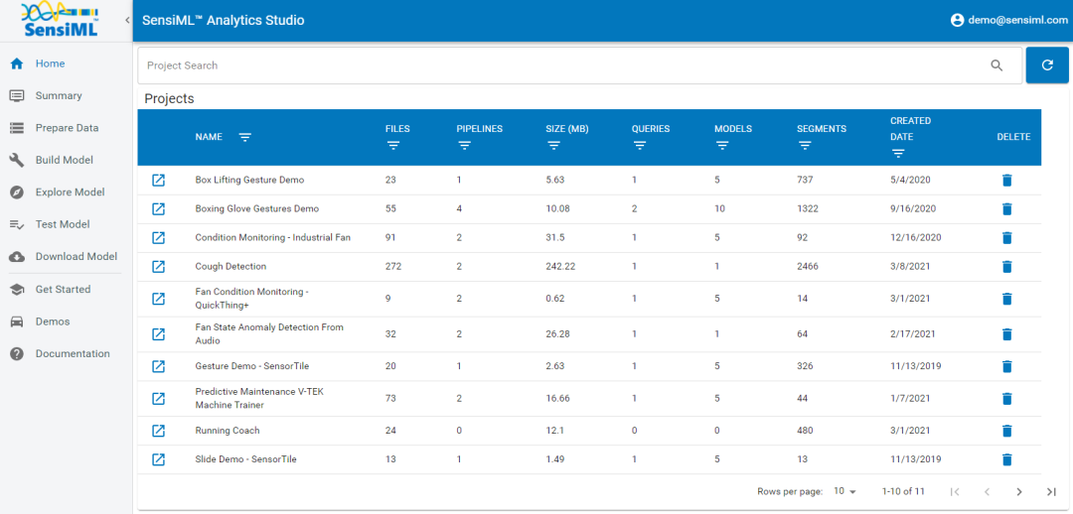The image size is (1073, 514).
Task: Go to the Build Model menu
Action: (x=64, y=160)
